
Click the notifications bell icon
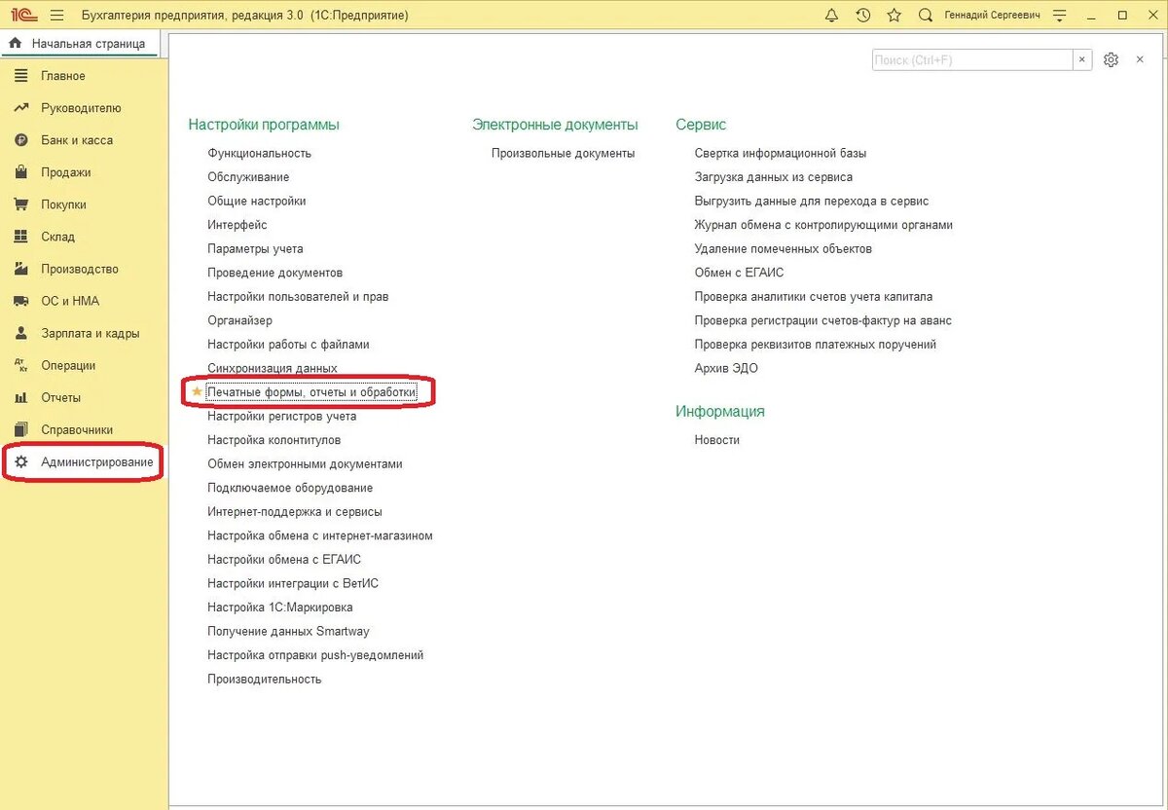point(831,16)
